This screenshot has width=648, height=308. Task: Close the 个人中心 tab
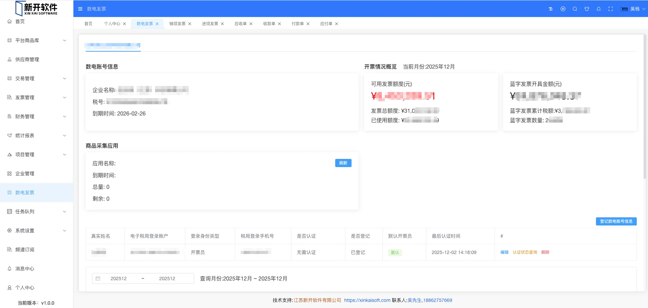click(x=124, y=24)
